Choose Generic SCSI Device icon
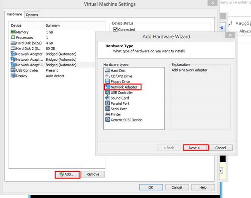 [108, 119]
